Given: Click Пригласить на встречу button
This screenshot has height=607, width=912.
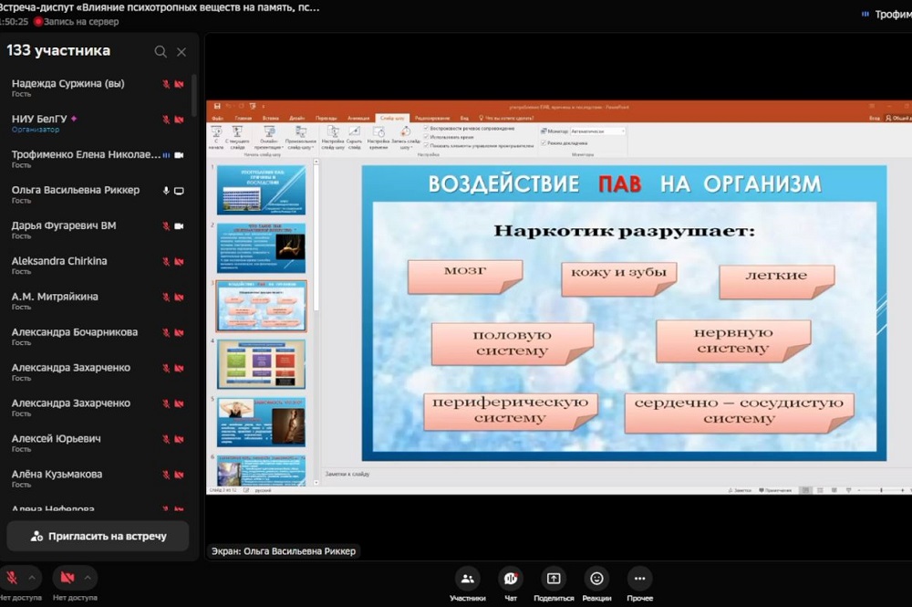Looking at the screenshot, I should [98, 537].
